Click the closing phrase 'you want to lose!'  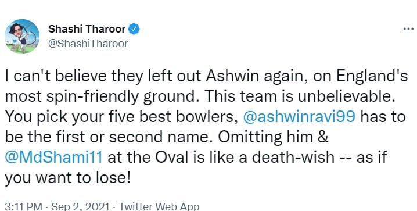(x=68, y=177)
